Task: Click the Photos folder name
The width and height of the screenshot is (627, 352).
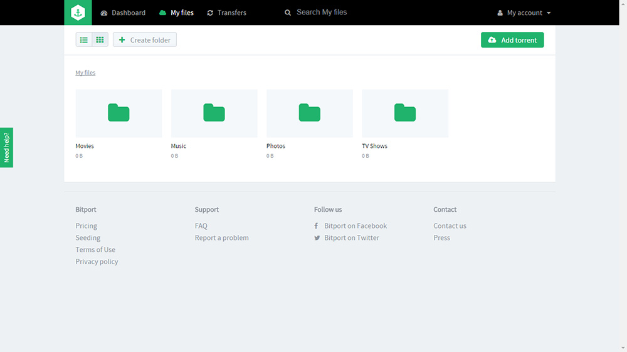Action: pyautogui.click(x=276, y=146)
